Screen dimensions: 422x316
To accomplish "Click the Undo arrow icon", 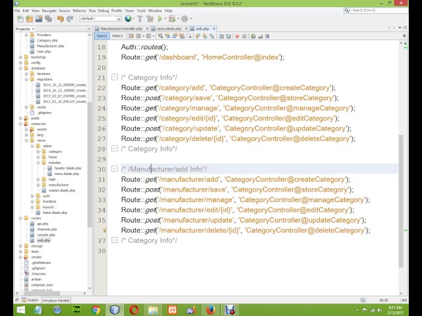I will [x=60, y=18].
